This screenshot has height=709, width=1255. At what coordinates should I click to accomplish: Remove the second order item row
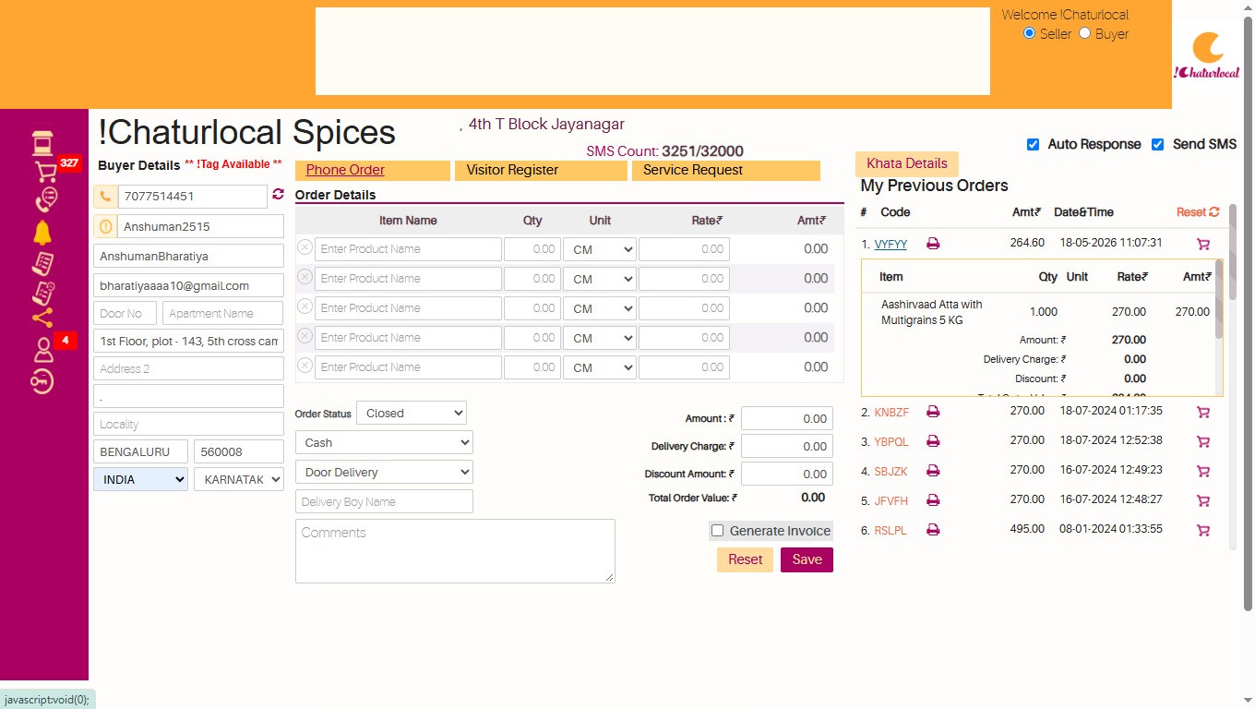(305, 277)
